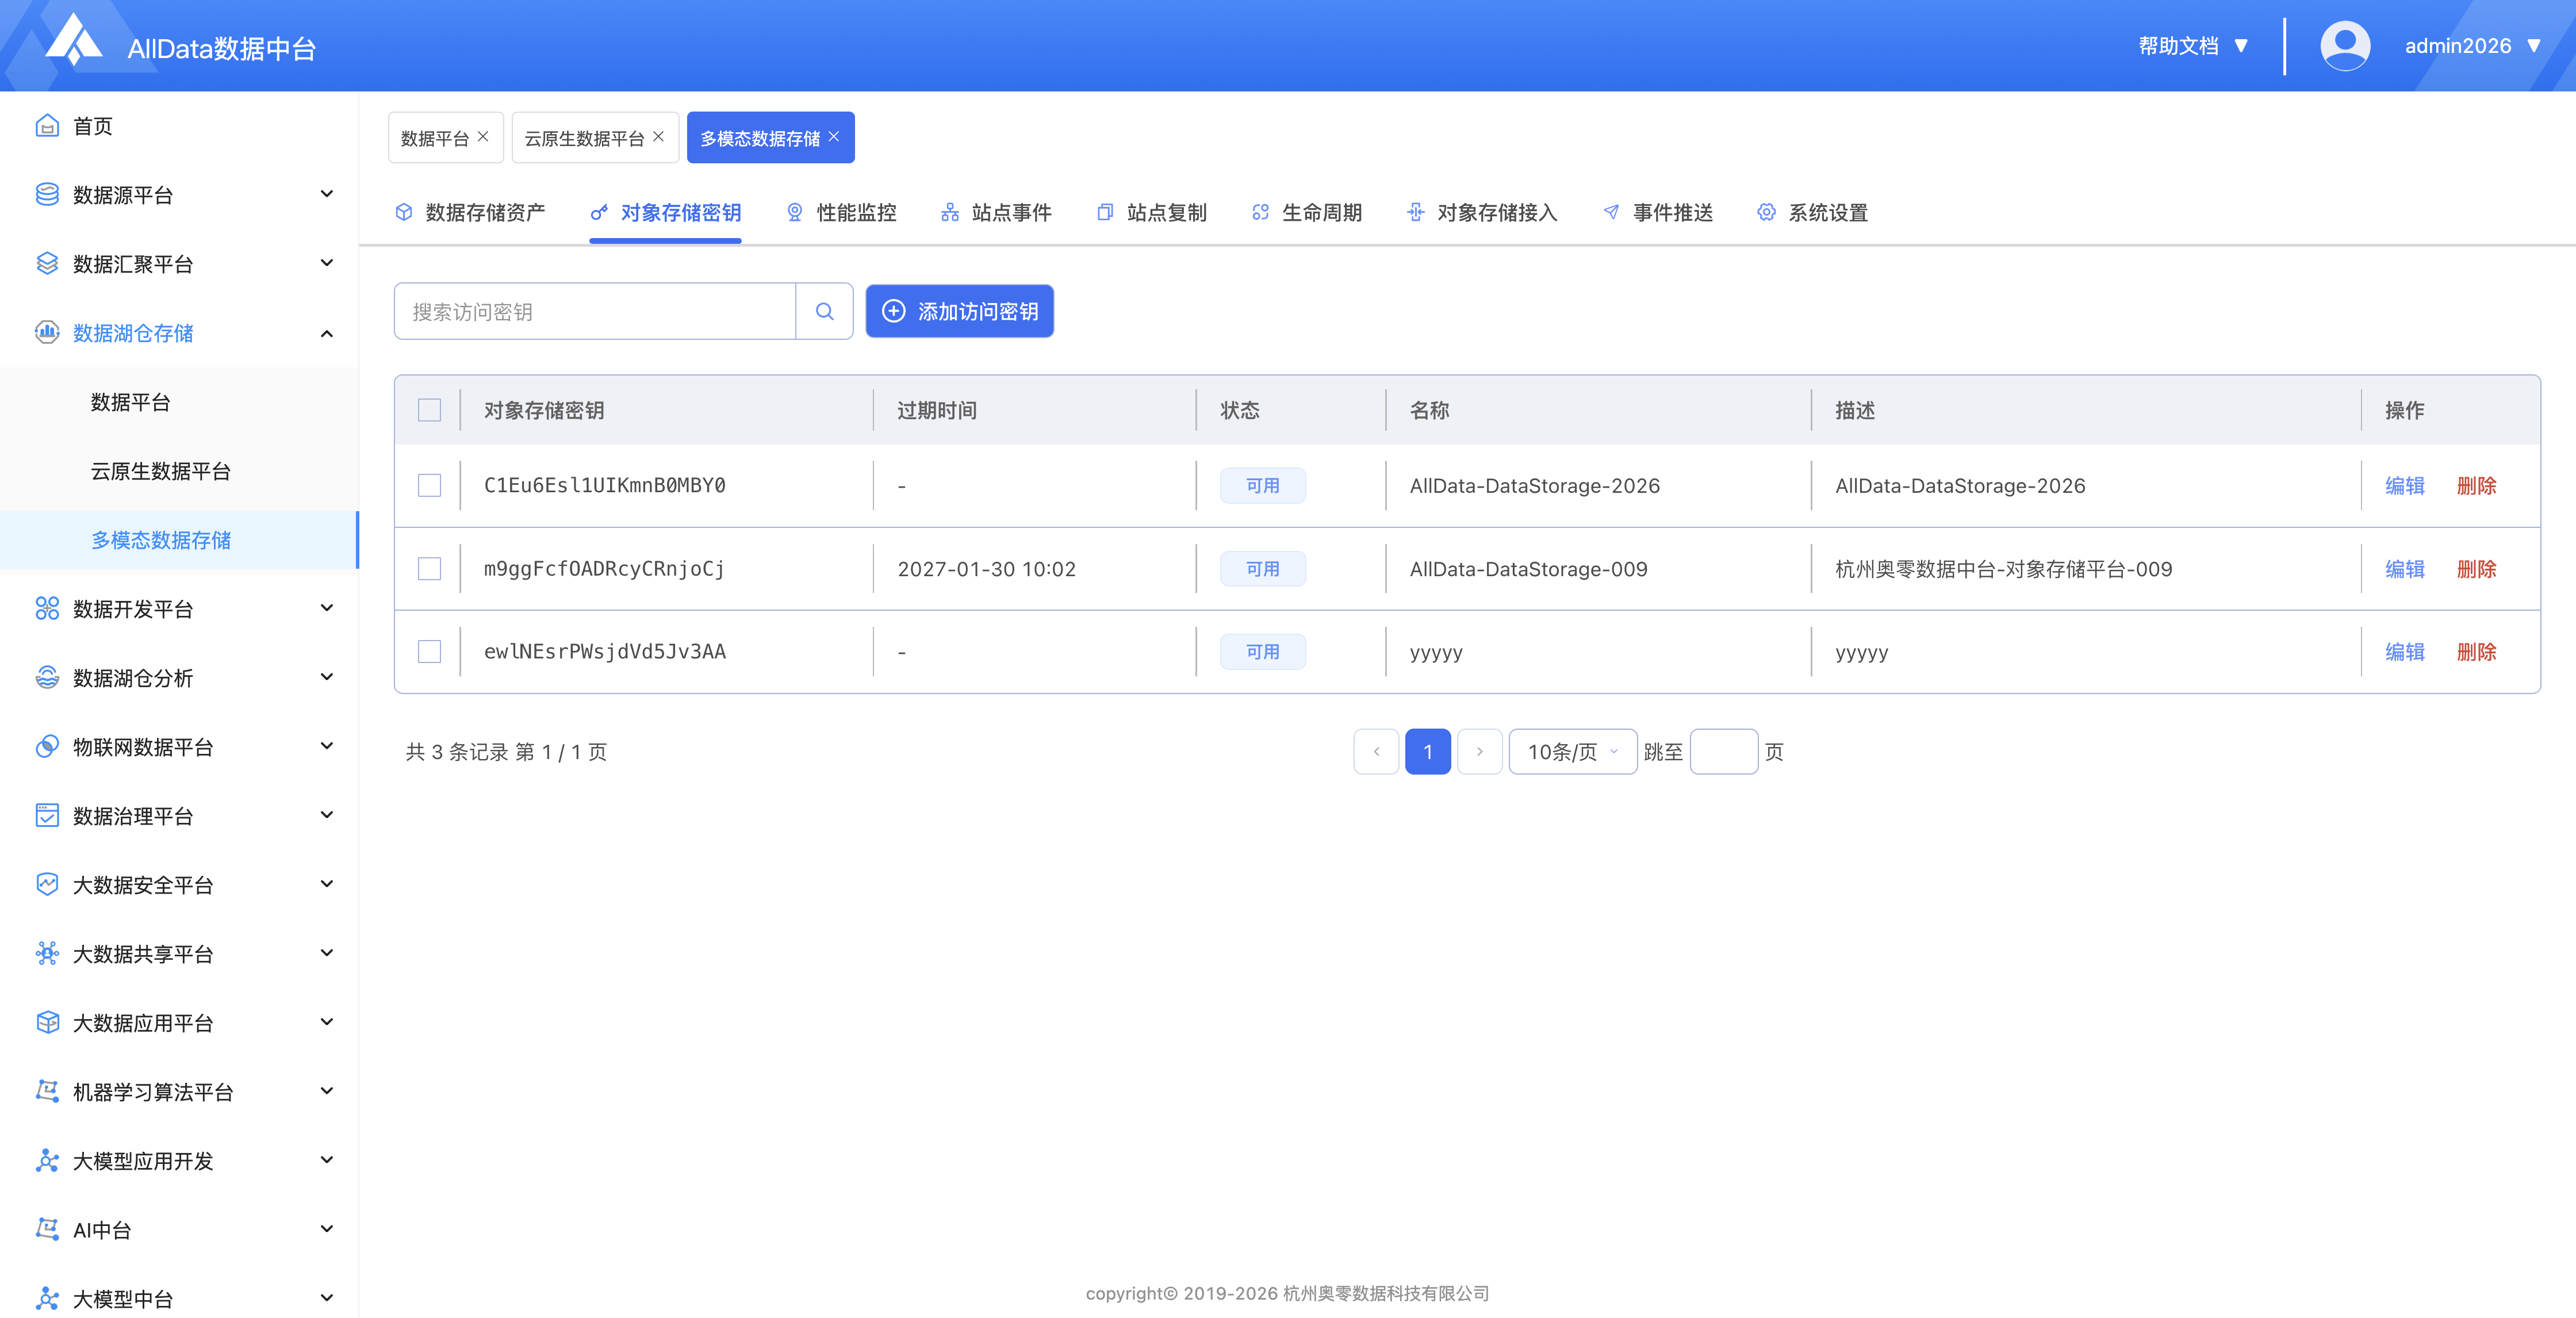Open the 首页 home icon

coord(47,125)
